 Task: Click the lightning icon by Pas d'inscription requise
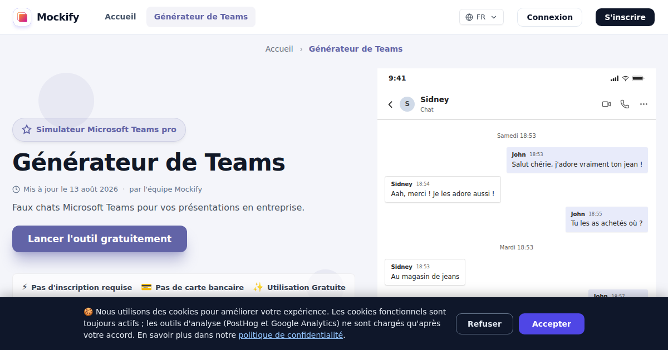tap(24, 287)
